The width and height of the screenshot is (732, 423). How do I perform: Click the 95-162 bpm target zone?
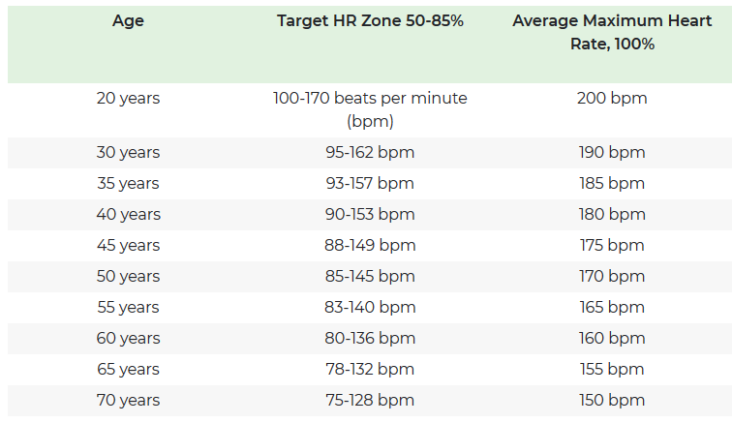point(370,152)
